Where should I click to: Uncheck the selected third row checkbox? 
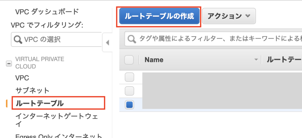(x=129, y=104)
